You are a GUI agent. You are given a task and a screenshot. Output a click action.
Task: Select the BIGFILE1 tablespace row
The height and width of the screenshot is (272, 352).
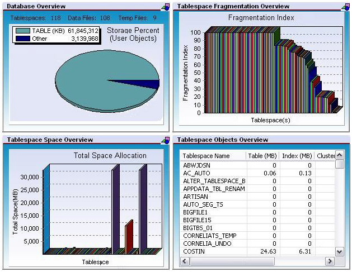(258, 212)
